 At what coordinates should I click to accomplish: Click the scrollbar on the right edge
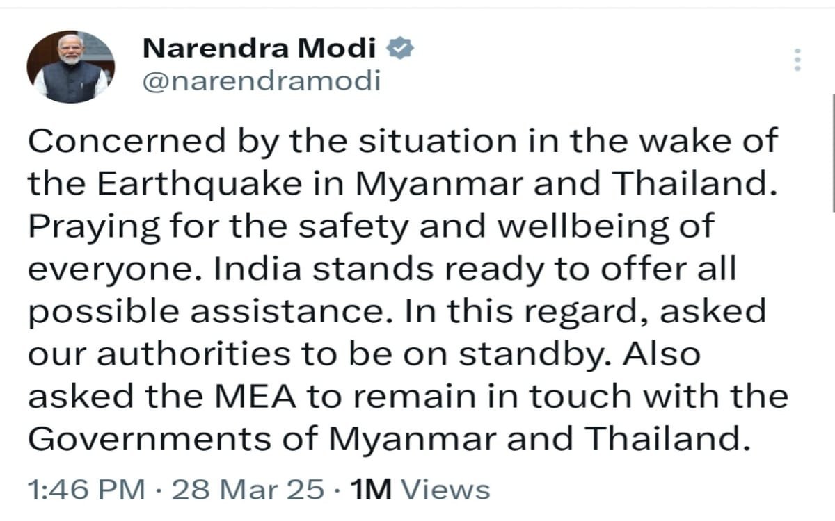point(832,153)
